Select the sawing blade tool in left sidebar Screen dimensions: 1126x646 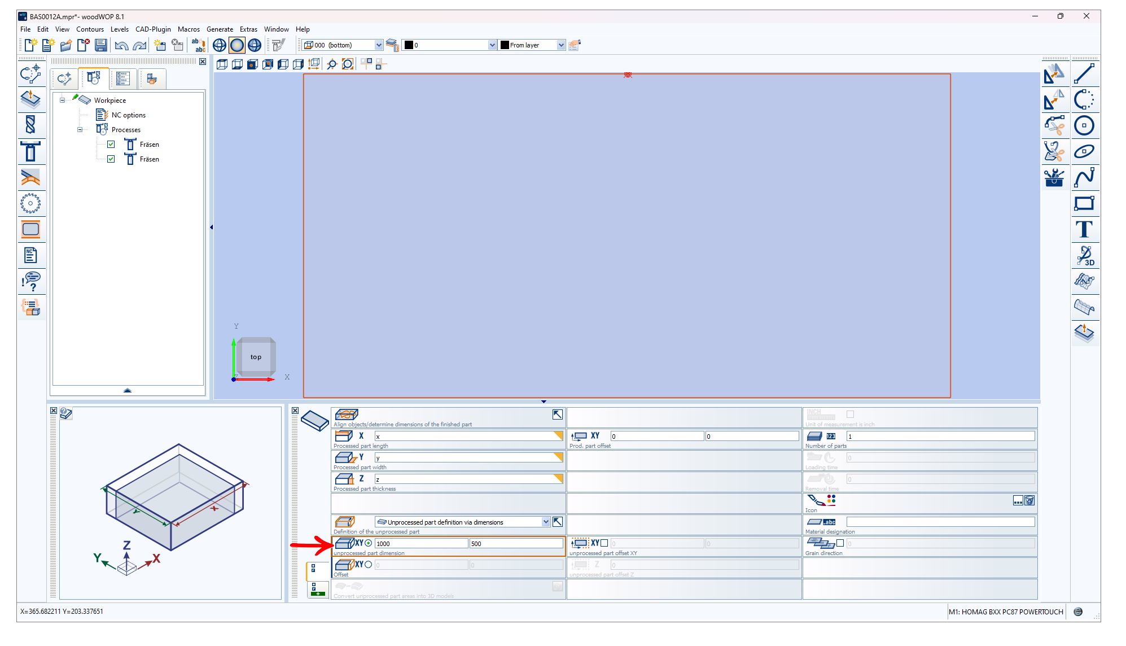[x=30, y=203]
